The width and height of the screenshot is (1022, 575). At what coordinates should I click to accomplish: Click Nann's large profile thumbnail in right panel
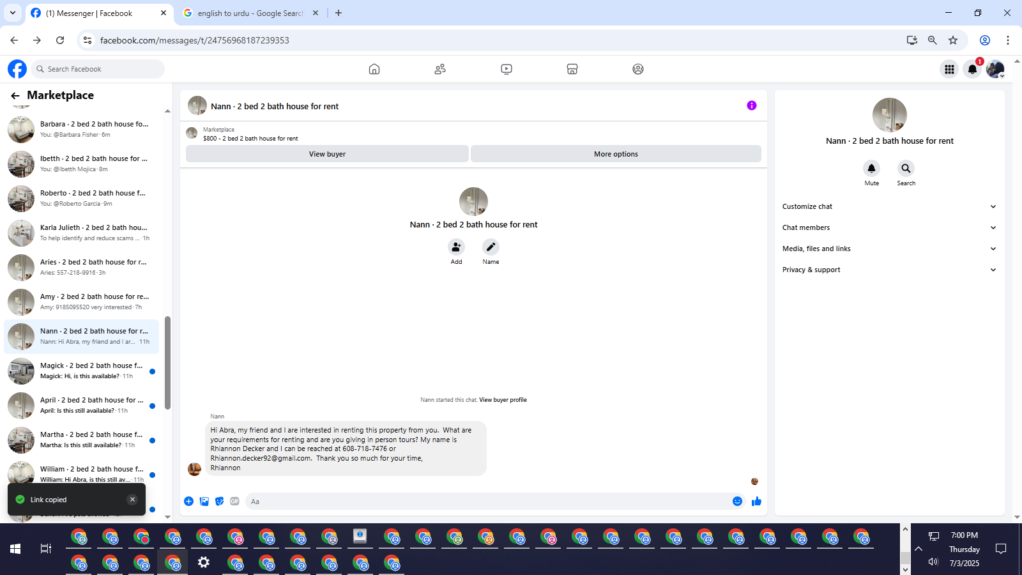point(890,115)
